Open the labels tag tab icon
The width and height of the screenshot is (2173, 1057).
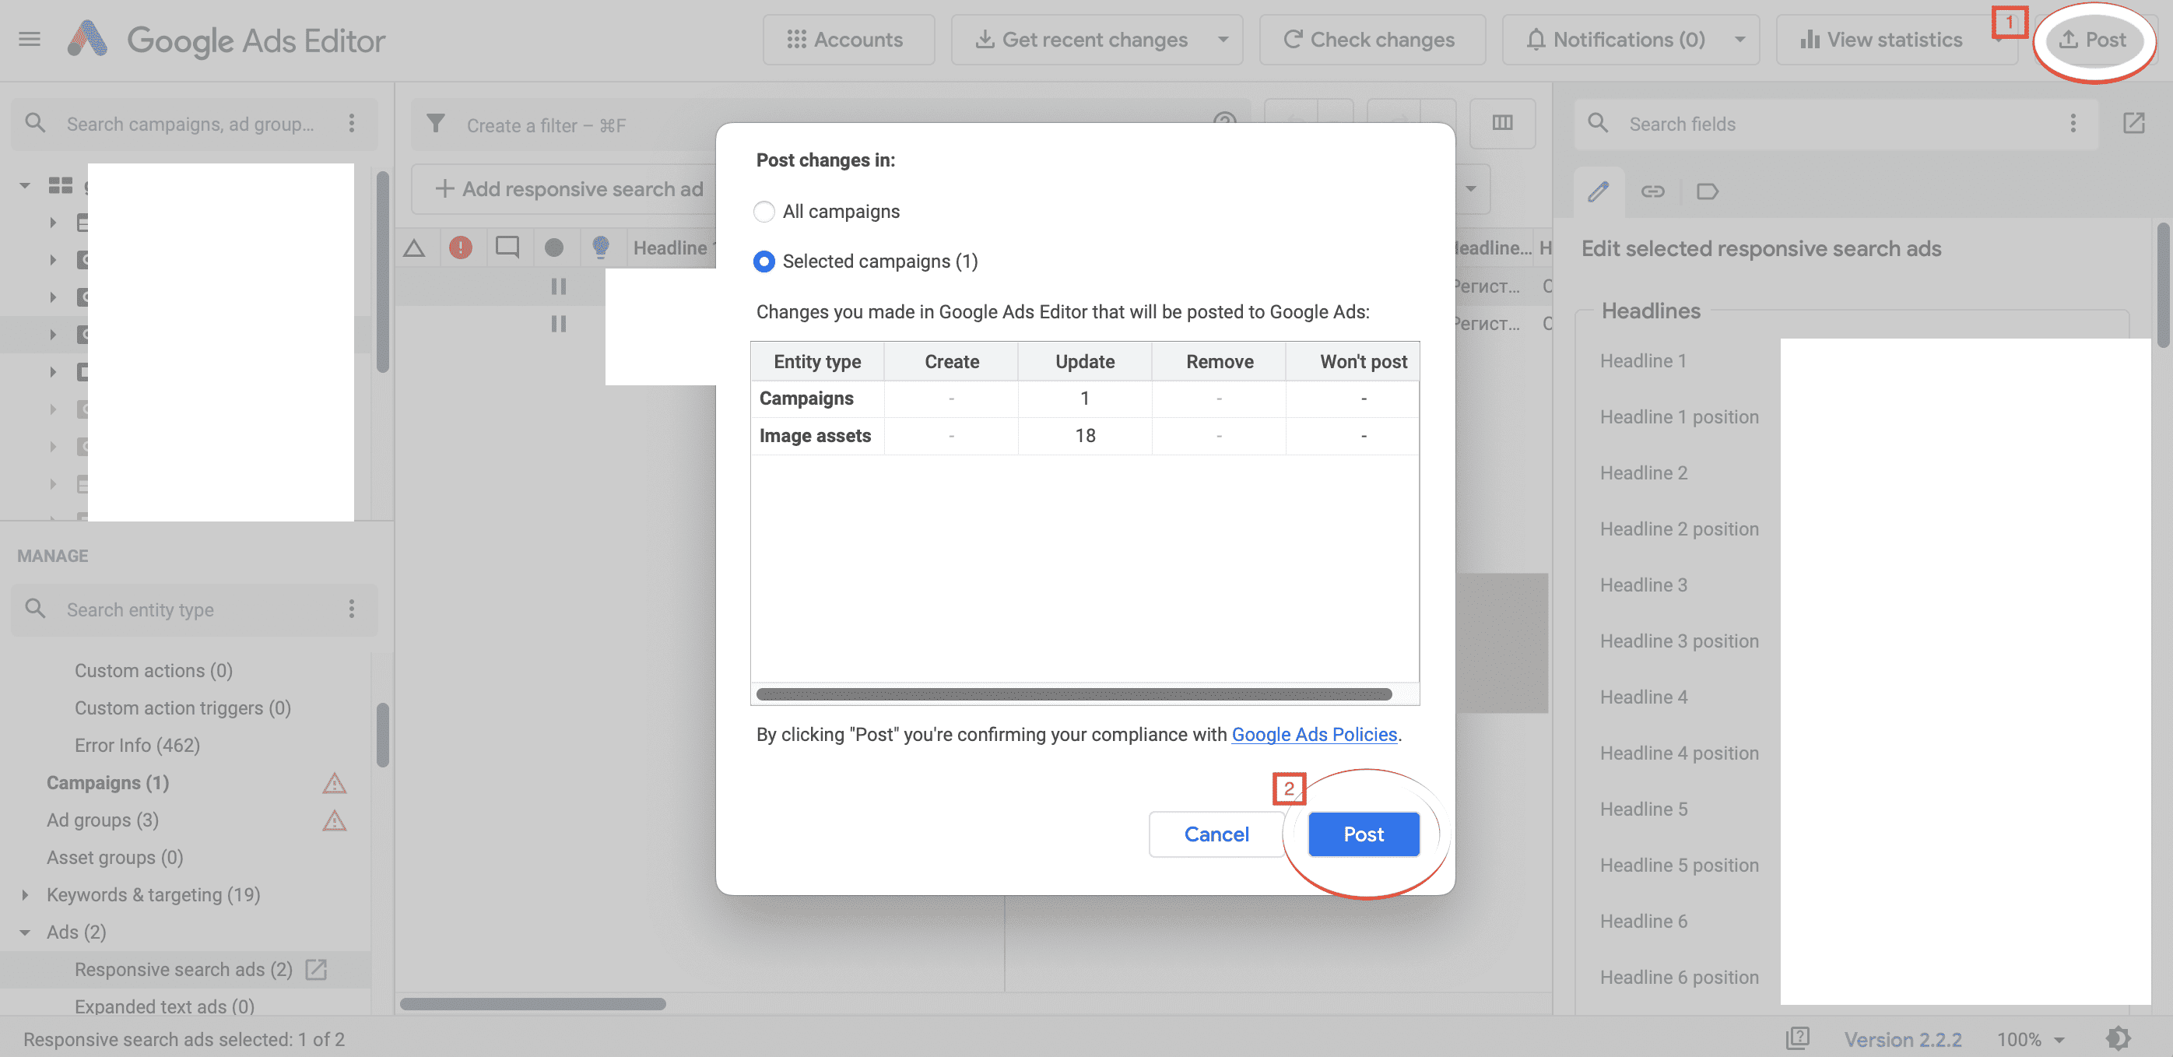[x=1708, y=191]
